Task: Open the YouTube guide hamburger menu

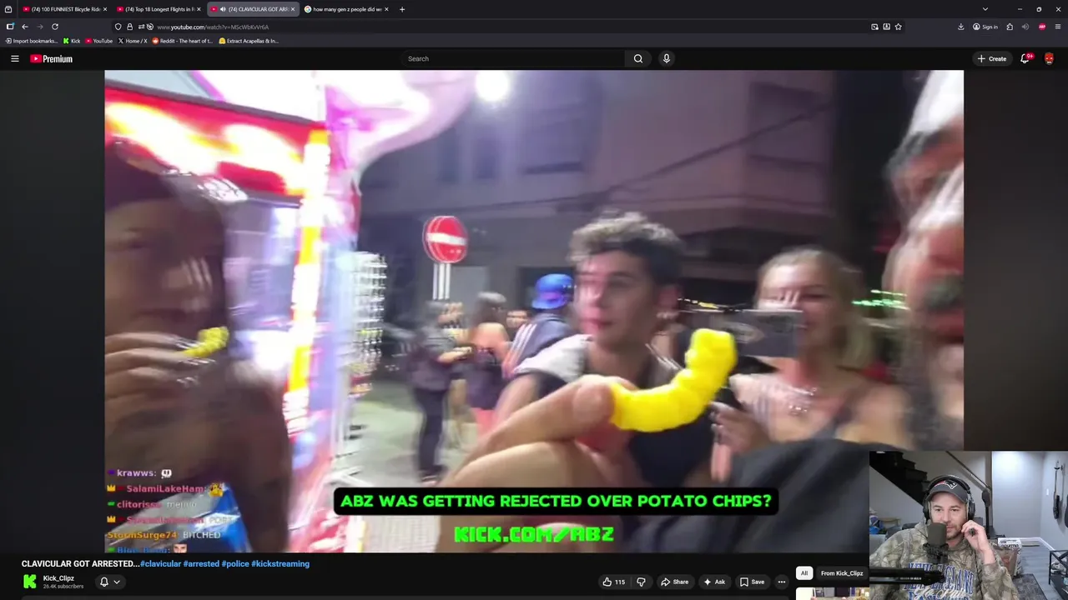Action: pos(14,58)
